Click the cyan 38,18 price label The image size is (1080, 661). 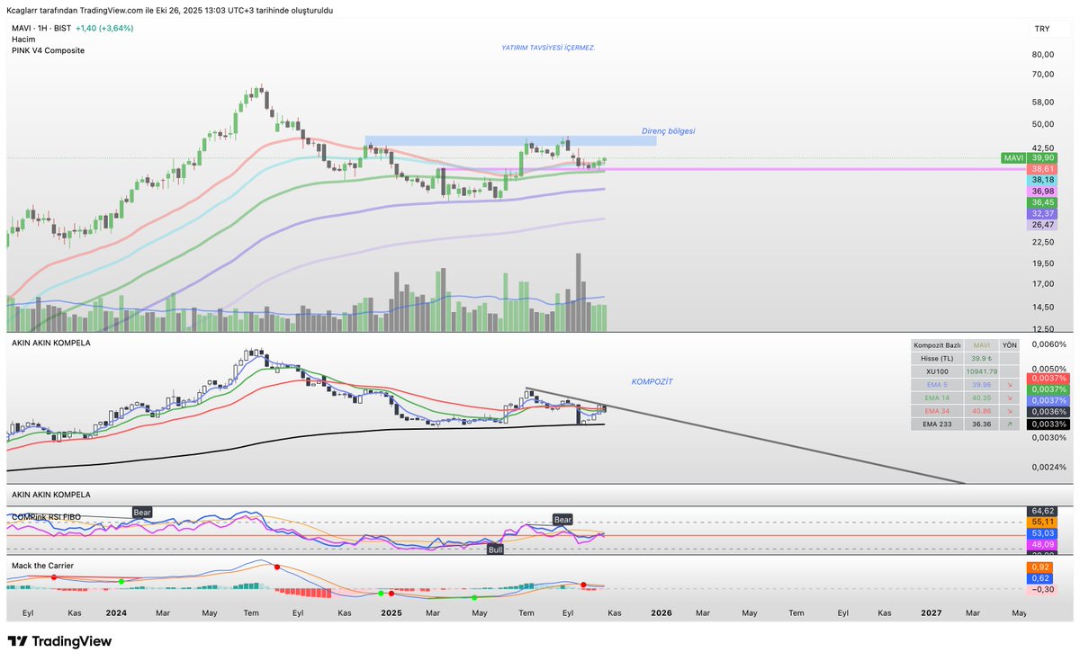1041,180
